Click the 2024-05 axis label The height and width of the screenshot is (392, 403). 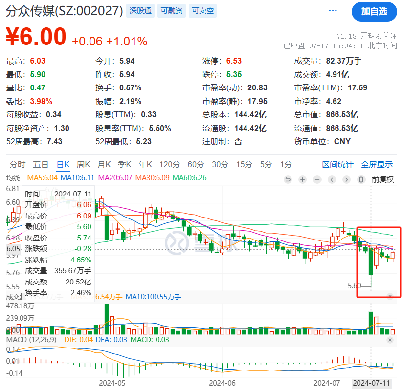coord(112,383)
